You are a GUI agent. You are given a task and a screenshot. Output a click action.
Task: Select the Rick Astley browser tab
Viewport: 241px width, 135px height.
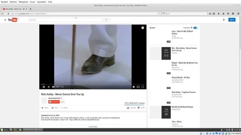(x=14, y=9)
